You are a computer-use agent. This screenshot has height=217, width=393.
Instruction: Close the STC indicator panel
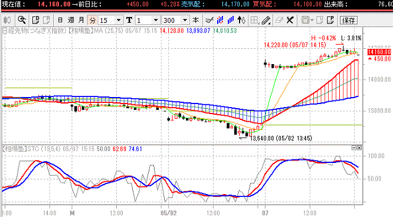pos(359,148)
